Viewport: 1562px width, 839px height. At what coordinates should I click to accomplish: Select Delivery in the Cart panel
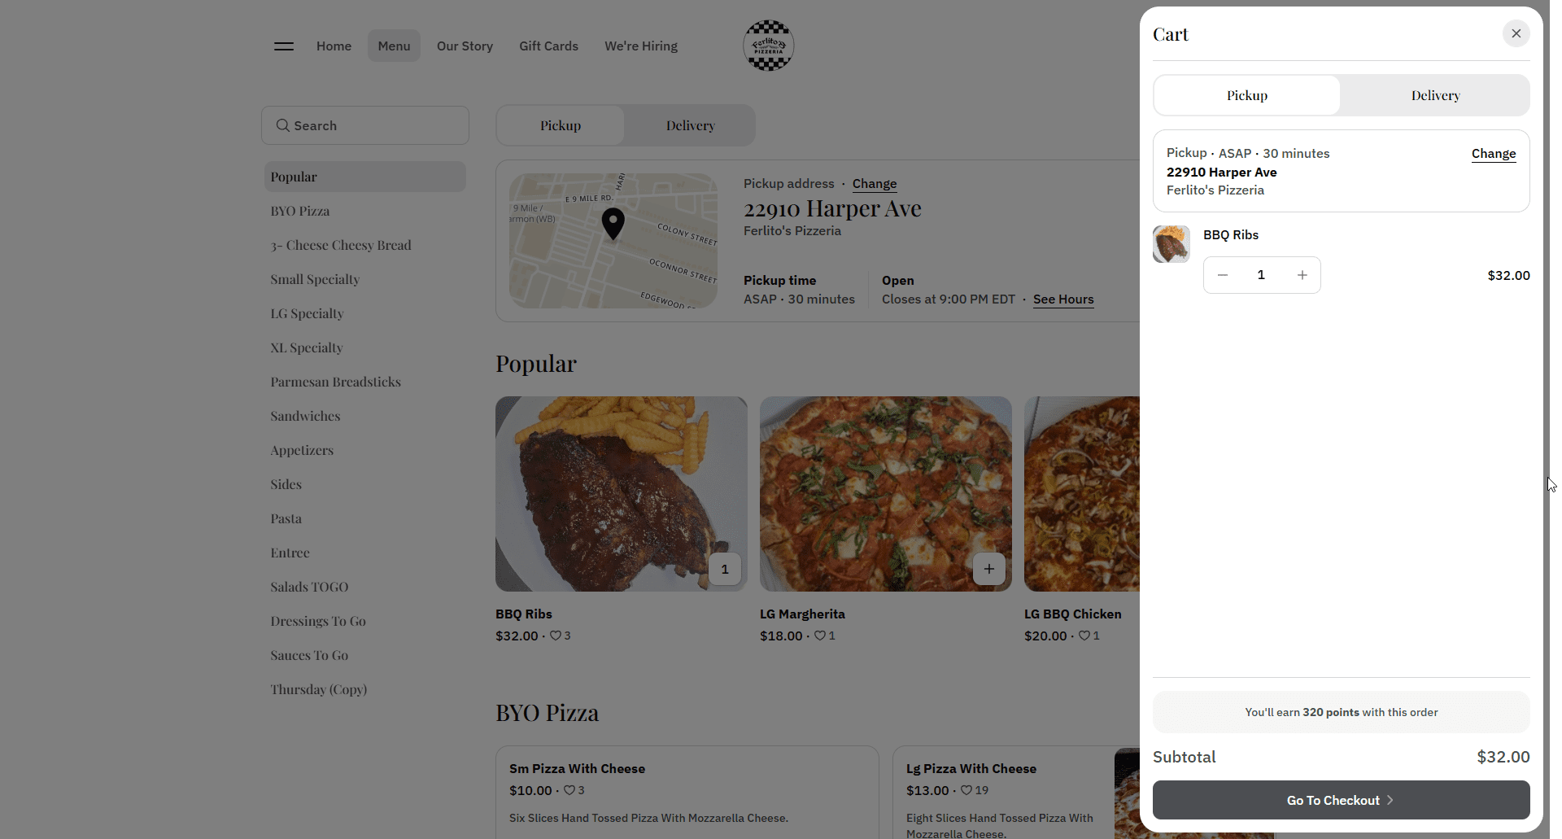point(1435,95)
